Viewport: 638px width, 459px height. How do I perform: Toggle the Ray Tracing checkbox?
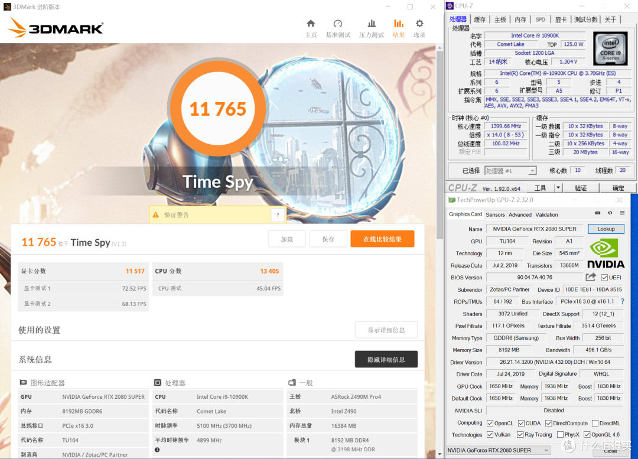click(x=520, y=435)
